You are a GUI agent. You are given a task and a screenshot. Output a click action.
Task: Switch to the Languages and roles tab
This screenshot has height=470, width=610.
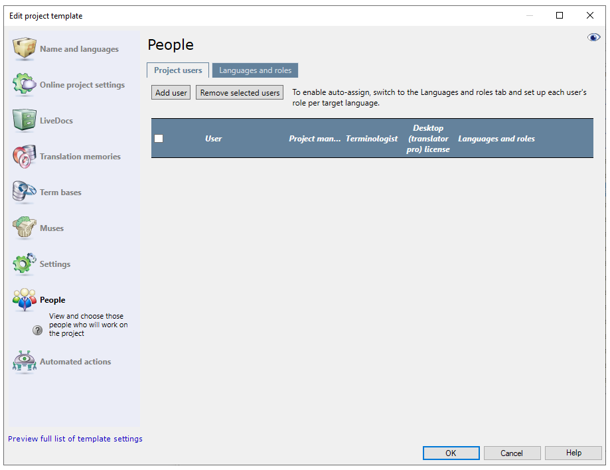tap(255, 70)
